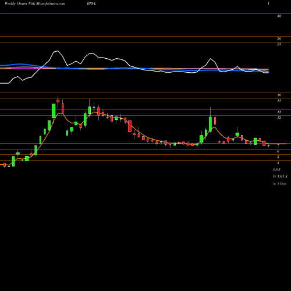The height and width of the screenshot is (291, 291).
Task: Click the price axis label 15
Action: [279, 101]
